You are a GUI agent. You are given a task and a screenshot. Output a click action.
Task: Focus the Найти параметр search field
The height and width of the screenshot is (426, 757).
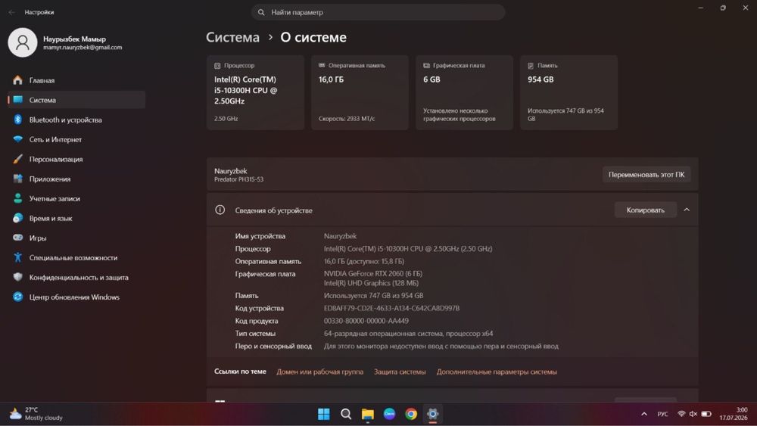[378, 12]
